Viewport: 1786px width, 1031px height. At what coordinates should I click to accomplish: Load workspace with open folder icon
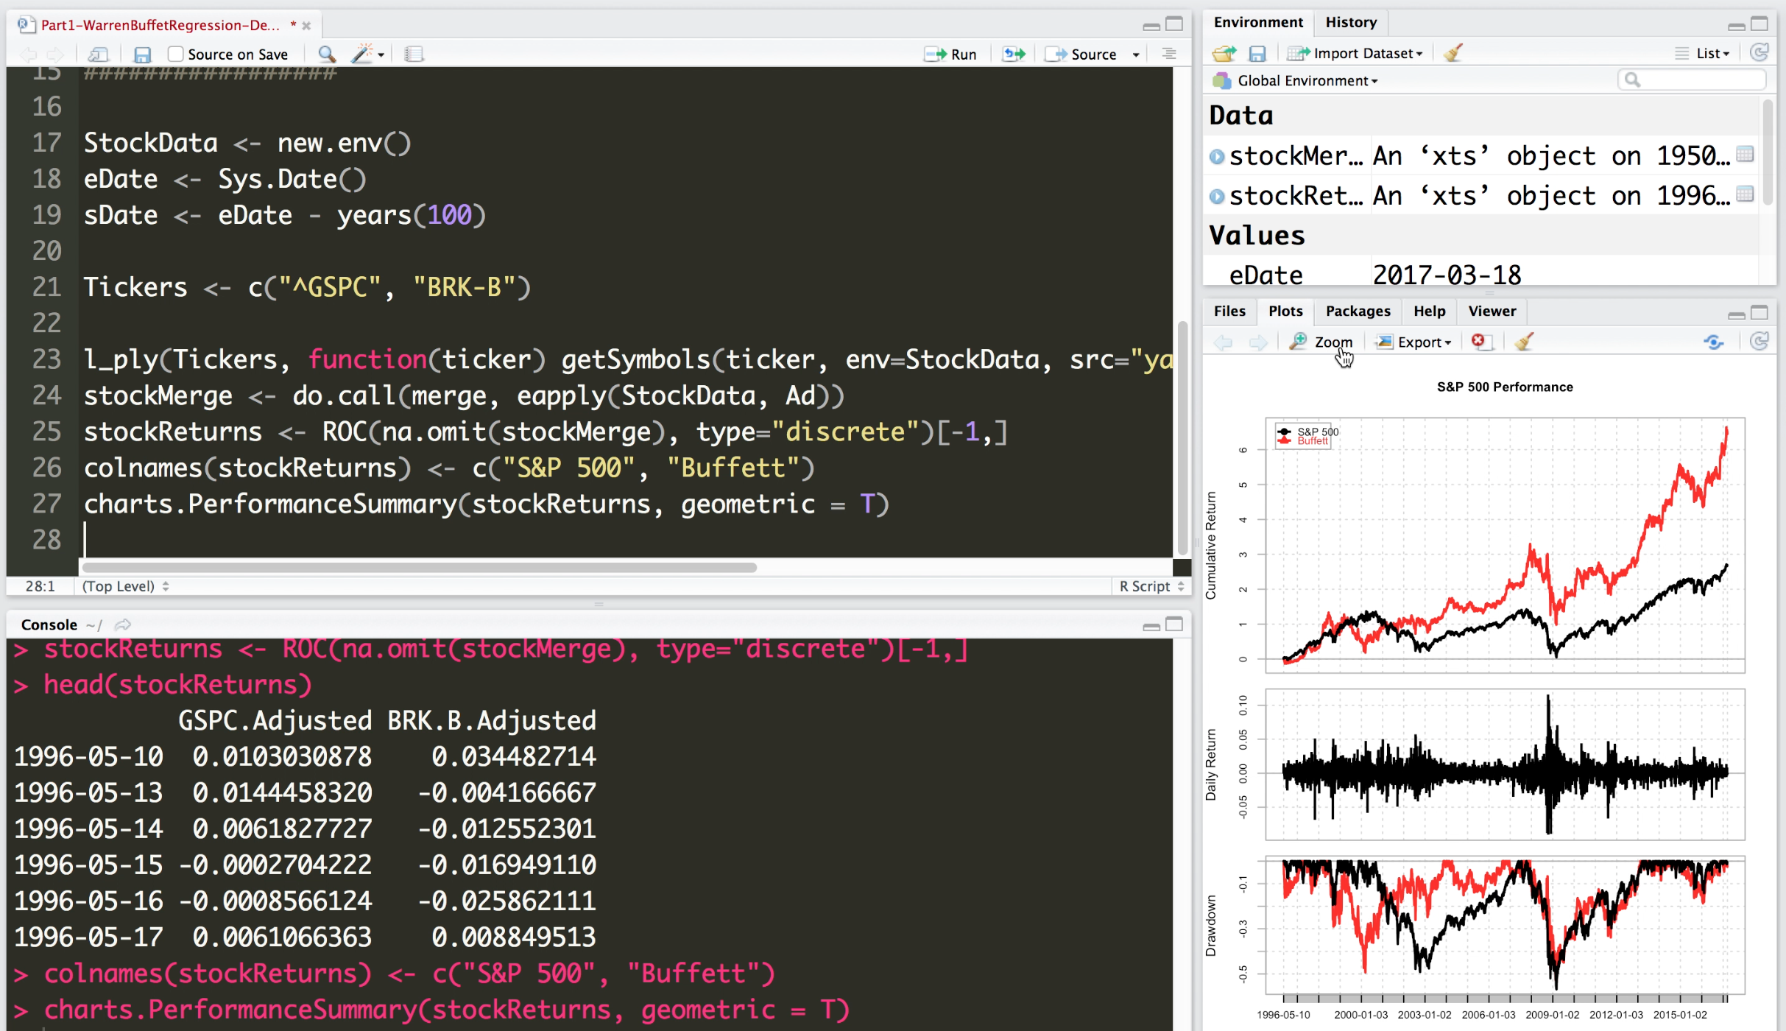tap(1224, 53)
